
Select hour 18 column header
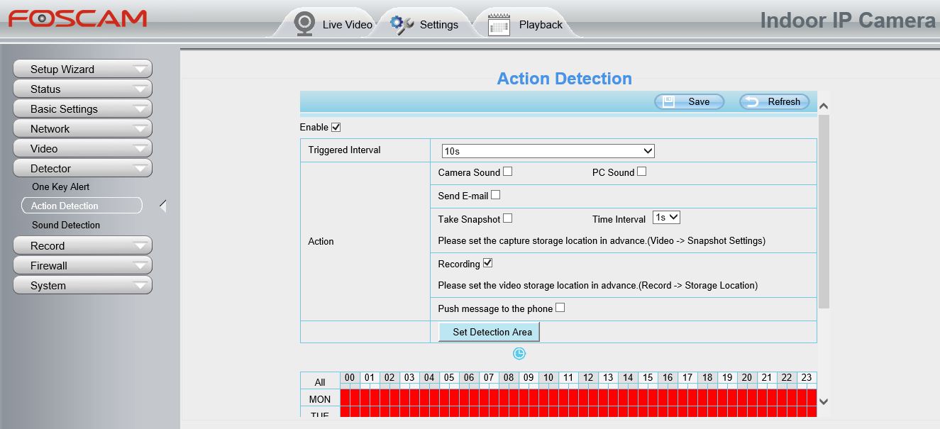coord(707,378)
